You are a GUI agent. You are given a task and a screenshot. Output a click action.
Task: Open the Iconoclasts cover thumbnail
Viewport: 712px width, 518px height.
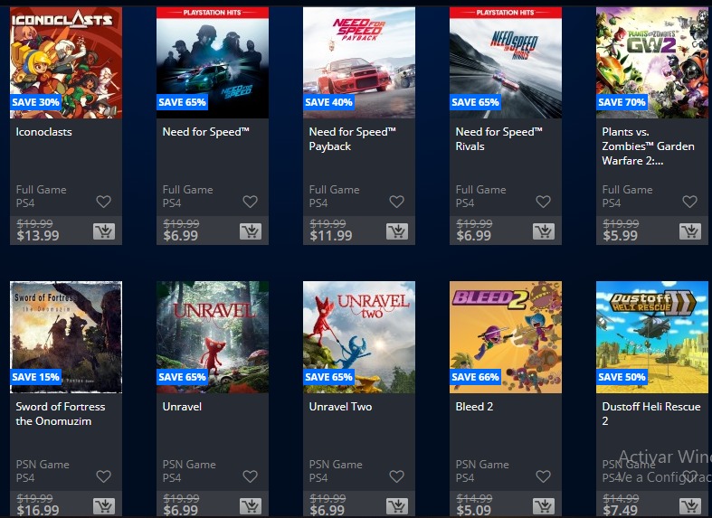click(66, 62)
